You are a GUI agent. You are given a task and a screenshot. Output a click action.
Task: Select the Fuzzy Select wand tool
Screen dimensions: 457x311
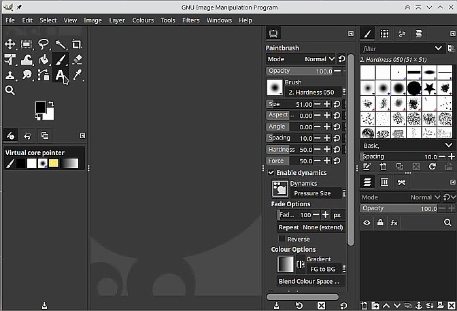tap(61, 44)
